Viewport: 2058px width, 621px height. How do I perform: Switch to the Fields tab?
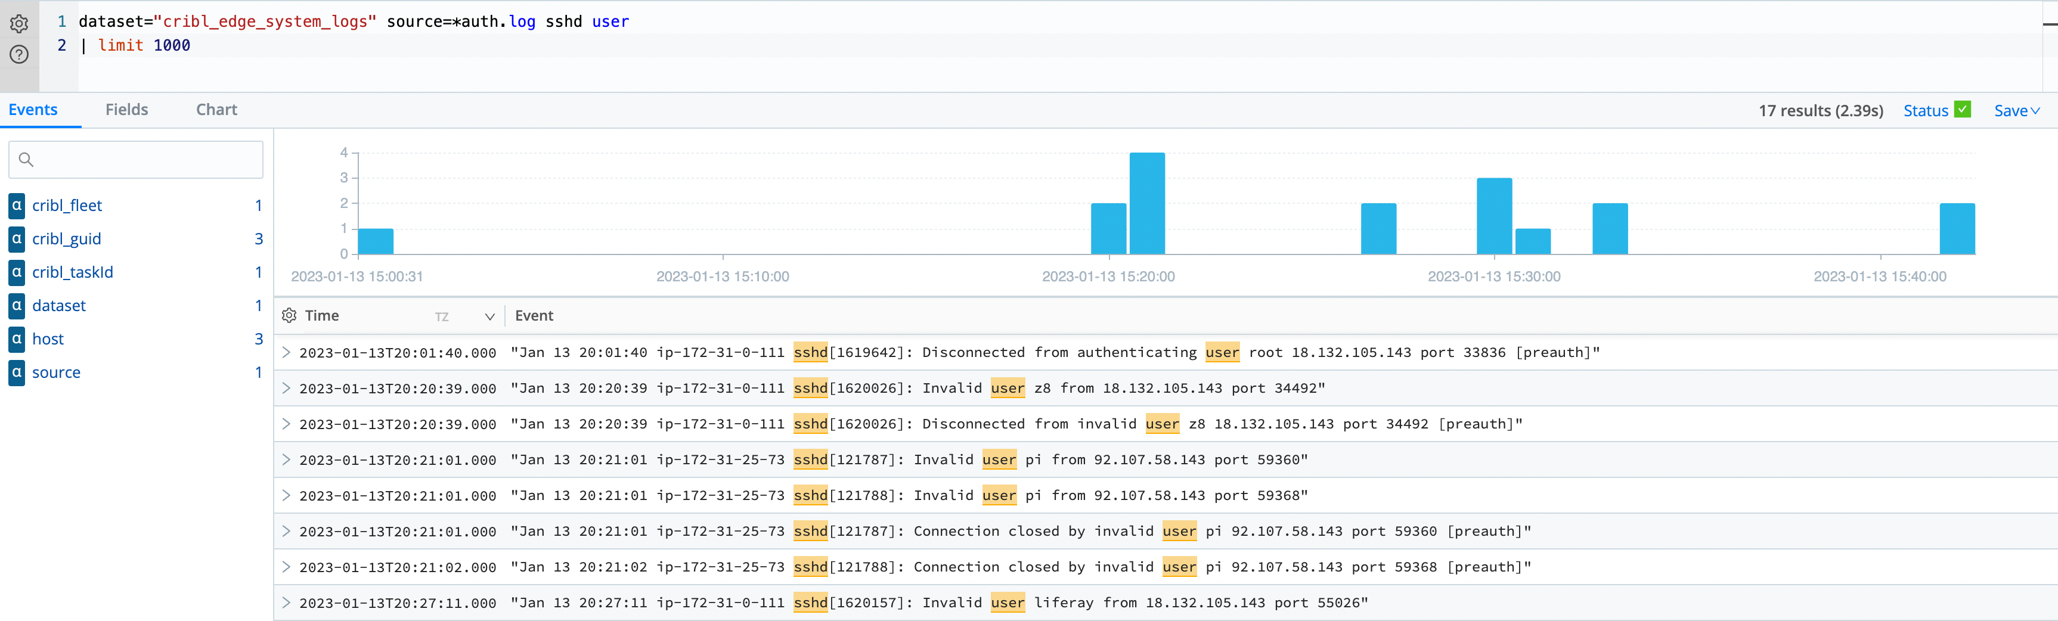tap(126, 109)
